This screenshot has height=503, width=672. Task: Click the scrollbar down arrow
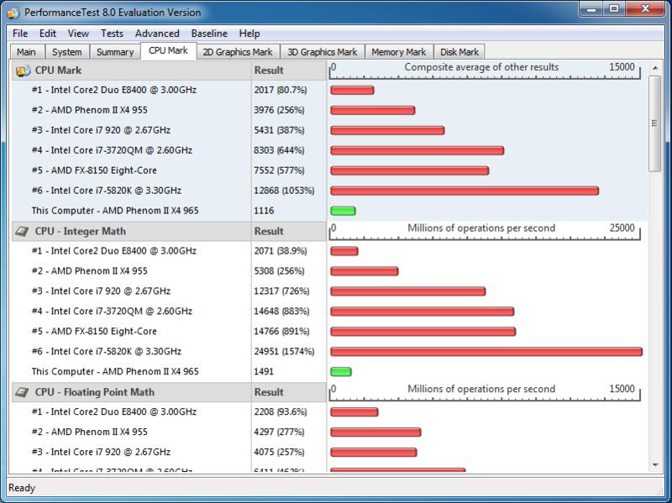pyautogui.click(x=655, y=465)
